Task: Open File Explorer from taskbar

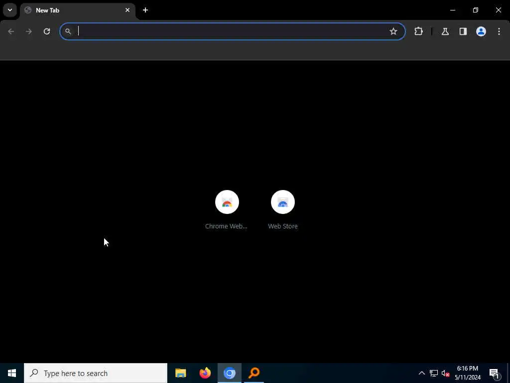Action: [x=180, y=373]
